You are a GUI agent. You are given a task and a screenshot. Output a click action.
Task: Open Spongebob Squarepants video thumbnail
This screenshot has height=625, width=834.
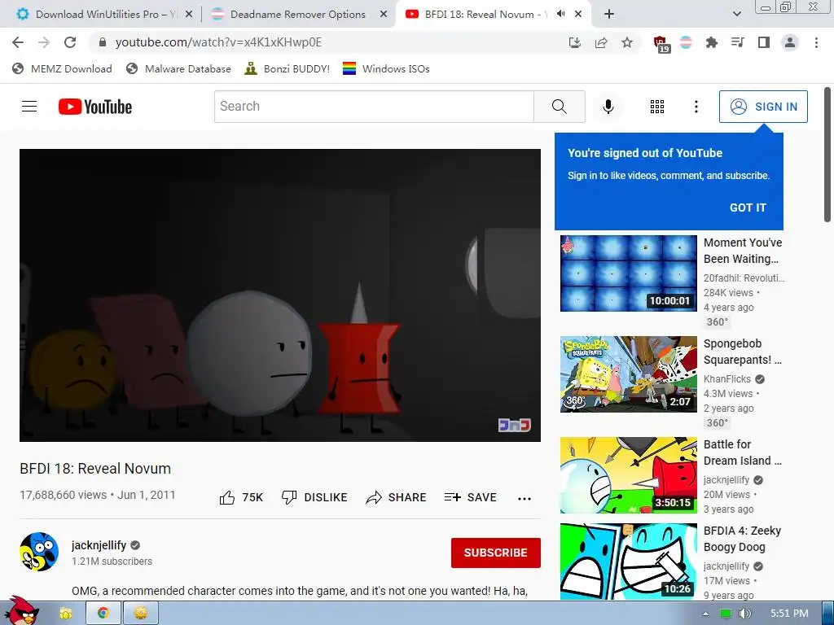628,374
